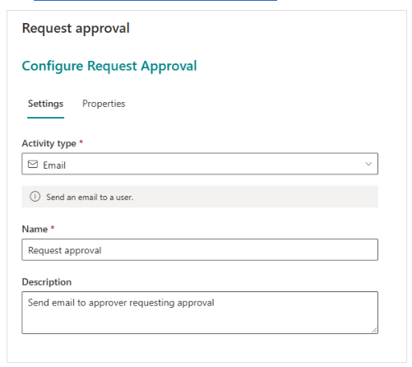Click the 'Name' field label
This screenshot has width=412, height=367.
click(x=35, y=229)
